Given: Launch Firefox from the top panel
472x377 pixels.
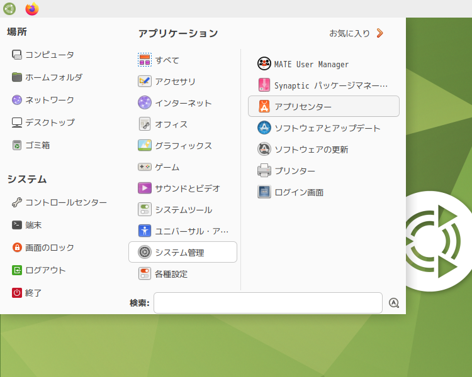Looking at the screenshot, I should tap(32, 9).
